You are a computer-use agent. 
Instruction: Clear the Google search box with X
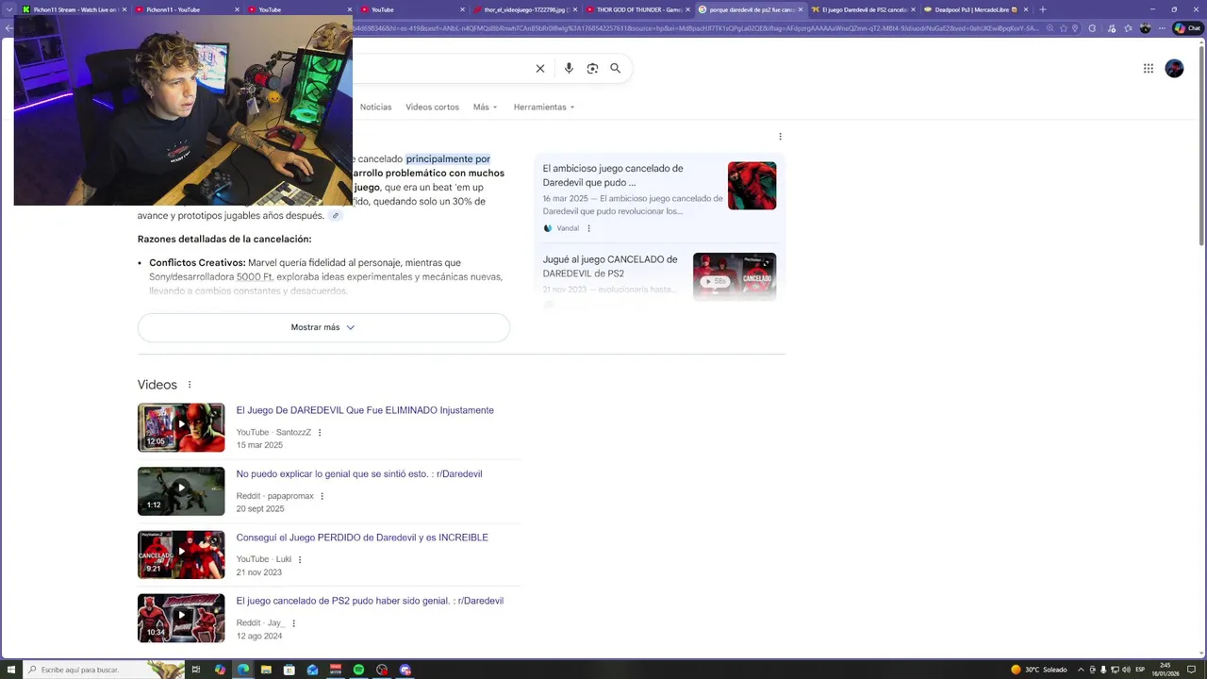coord(540,68)
